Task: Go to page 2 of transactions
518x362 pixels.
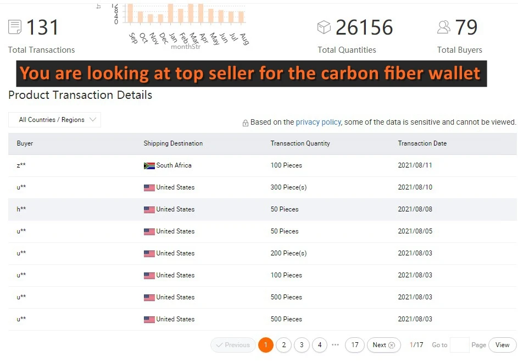Action: [283, 345]
